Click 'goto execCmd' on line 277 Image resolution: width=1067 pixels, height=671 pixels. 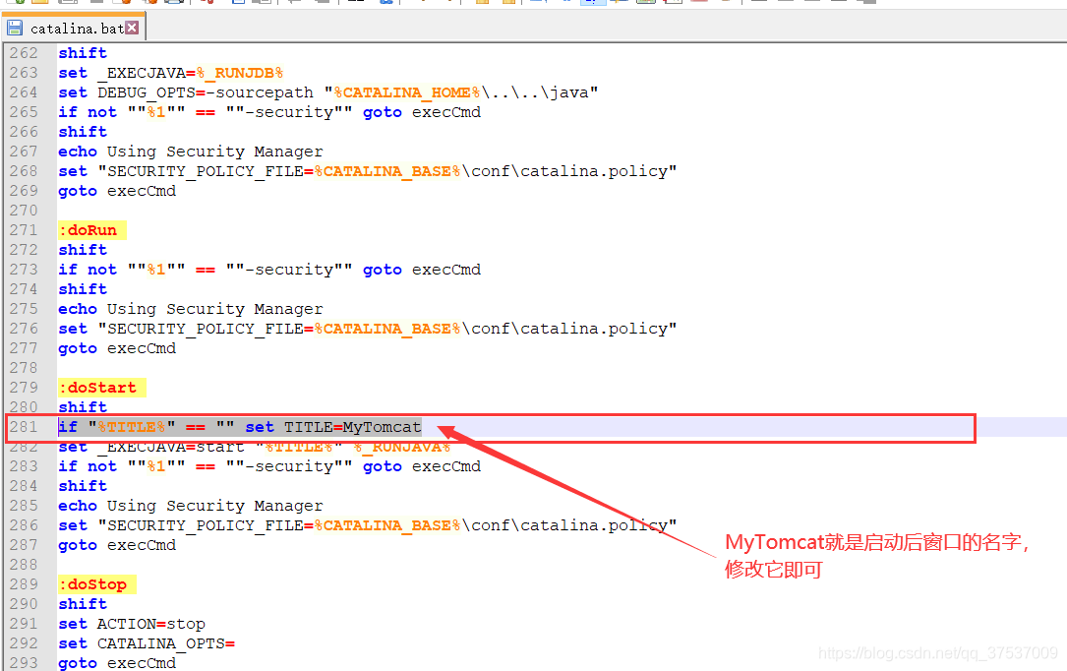117,348
